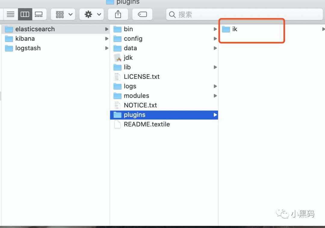Click the kibana folder icon
This screenshot has height=228, width=325.
click(x=9, y=39)
